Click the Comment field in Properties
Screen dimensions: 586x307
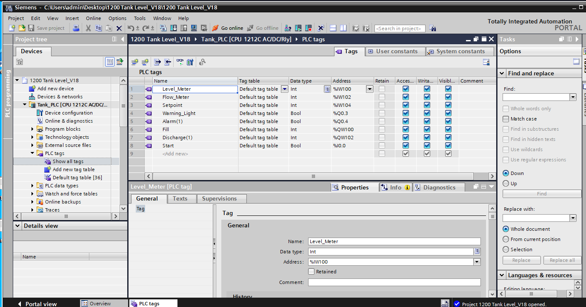tap(394, 282)
